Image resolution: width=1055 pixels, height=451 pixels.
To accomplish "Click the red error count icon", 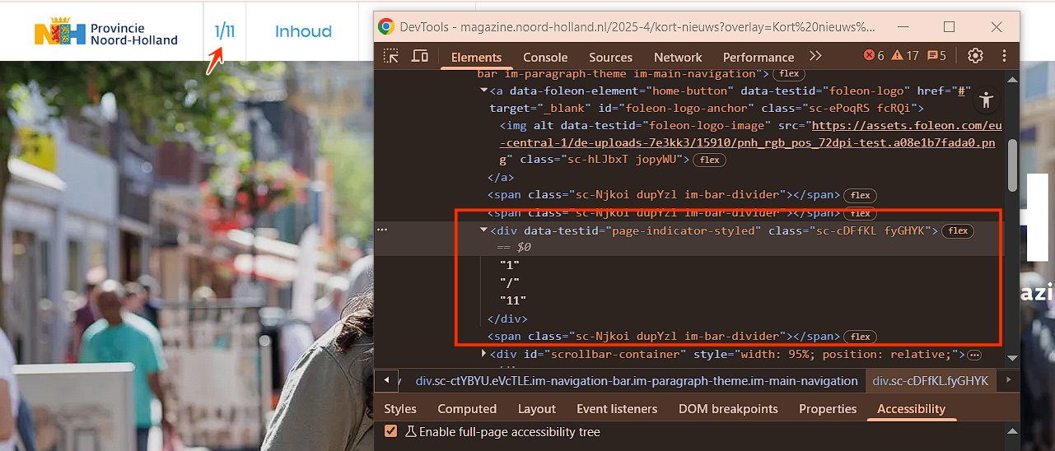I will [x=874, y=56].
